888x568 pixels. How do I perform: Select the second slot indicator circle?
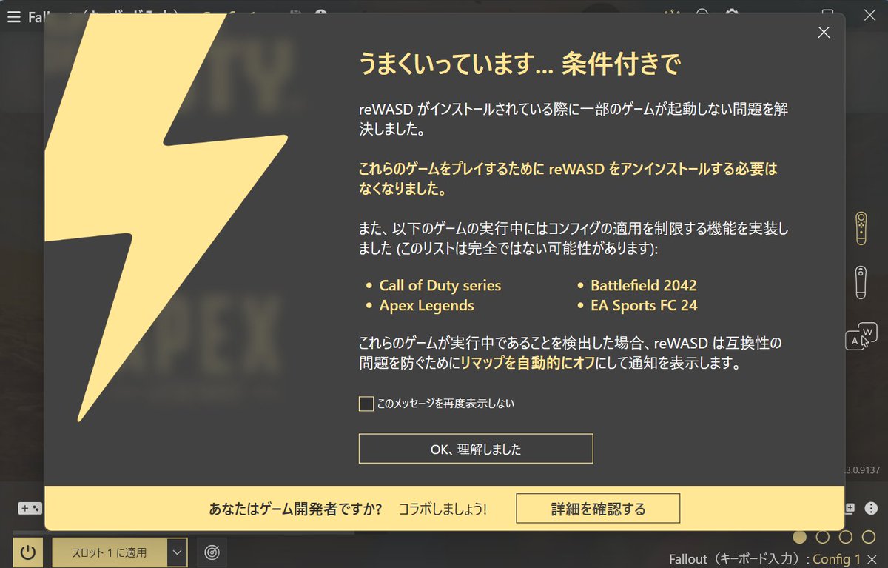(x=822, y=538)
